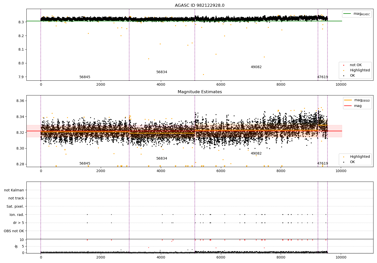
Task: Click obsid label 47619 in Magnitude Estimates panel
Action: click(x=322, y=164)
